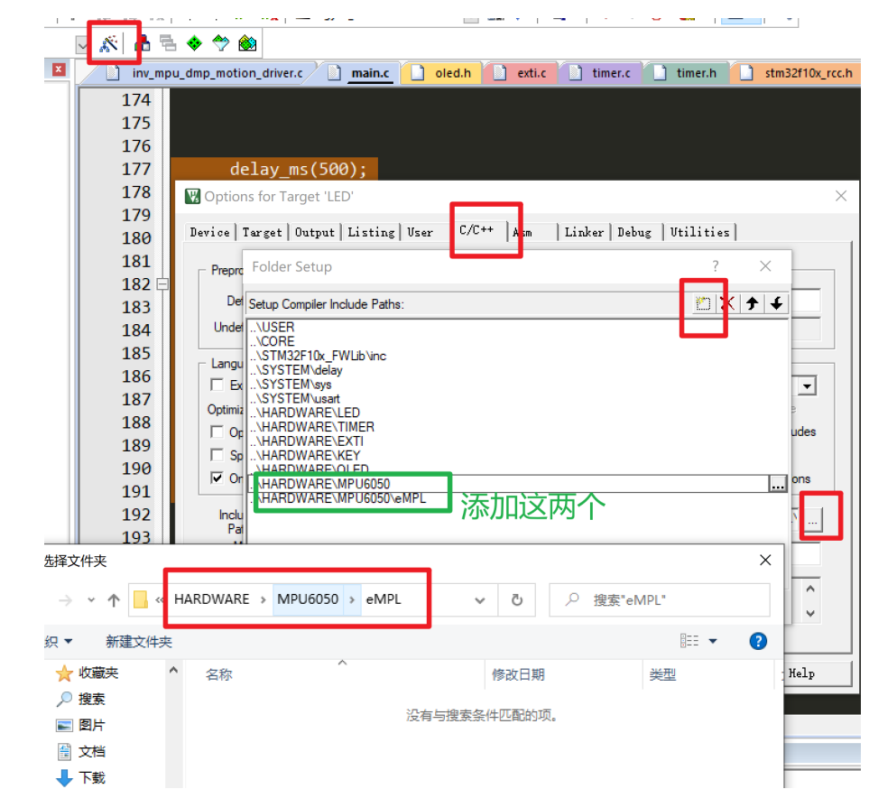
Task: Open Options for Target (magic wand) icon
Action: (108, 43)
